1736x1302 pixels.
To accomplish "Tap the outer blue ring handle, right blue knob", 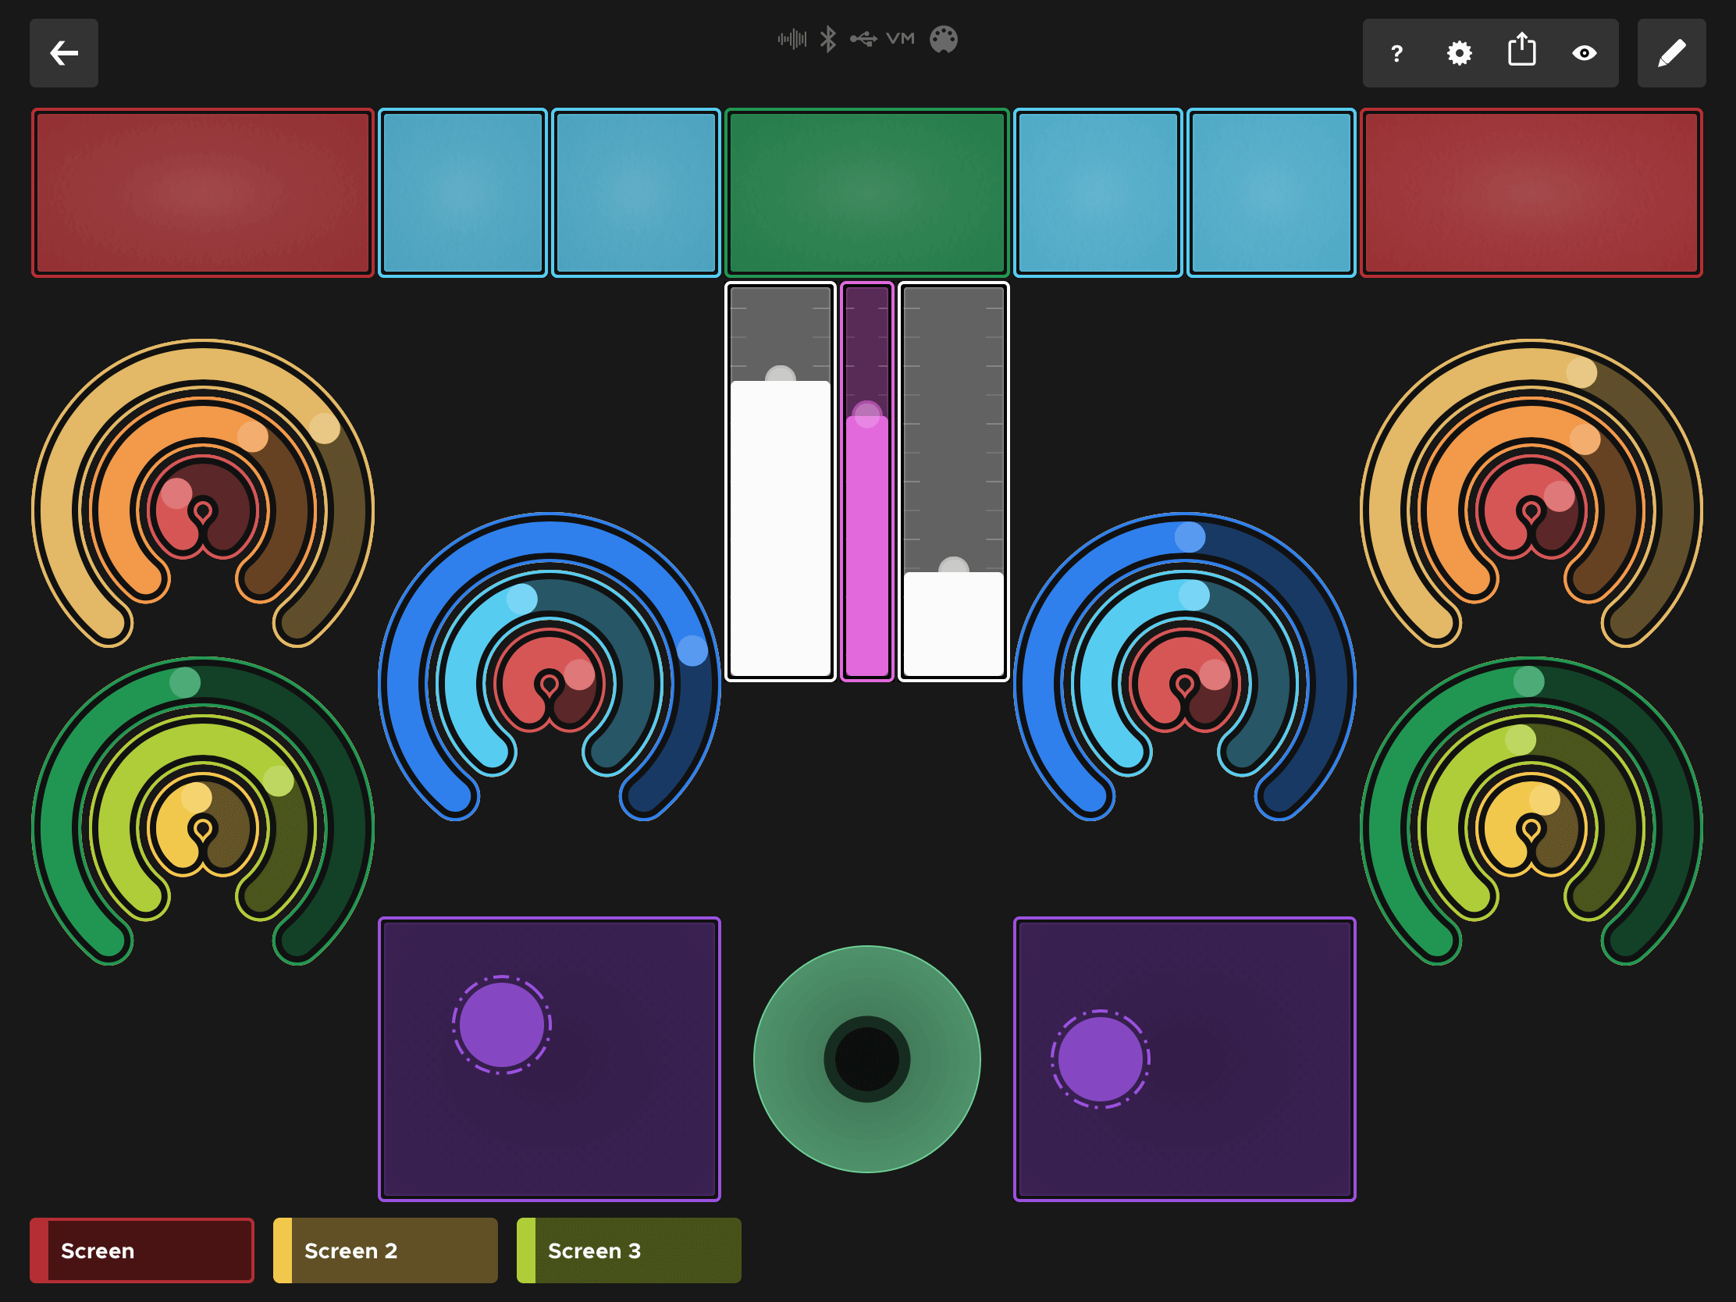I will pos(1190,538).
